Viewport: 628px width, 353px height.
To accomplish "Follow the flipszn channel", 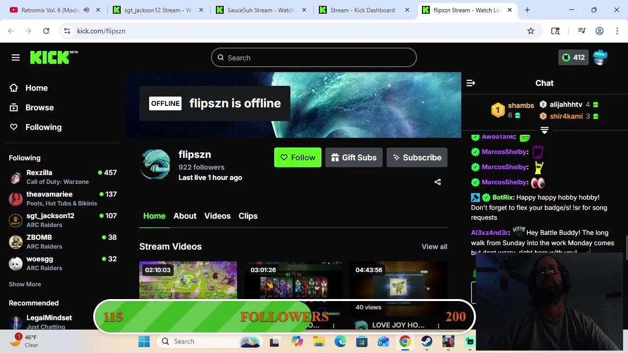I will (298, 157).
